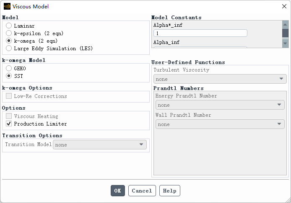This screenshot has height=203, width=291.
Task: Toggle the Production Limiter checkbox
Action: click(x=9, y=124)
